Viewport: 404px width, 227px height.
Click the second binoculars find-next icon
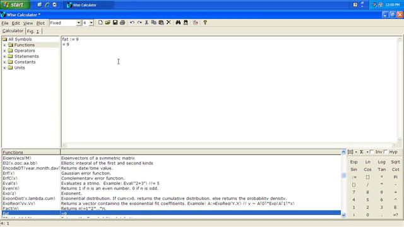tap(186, 23)
